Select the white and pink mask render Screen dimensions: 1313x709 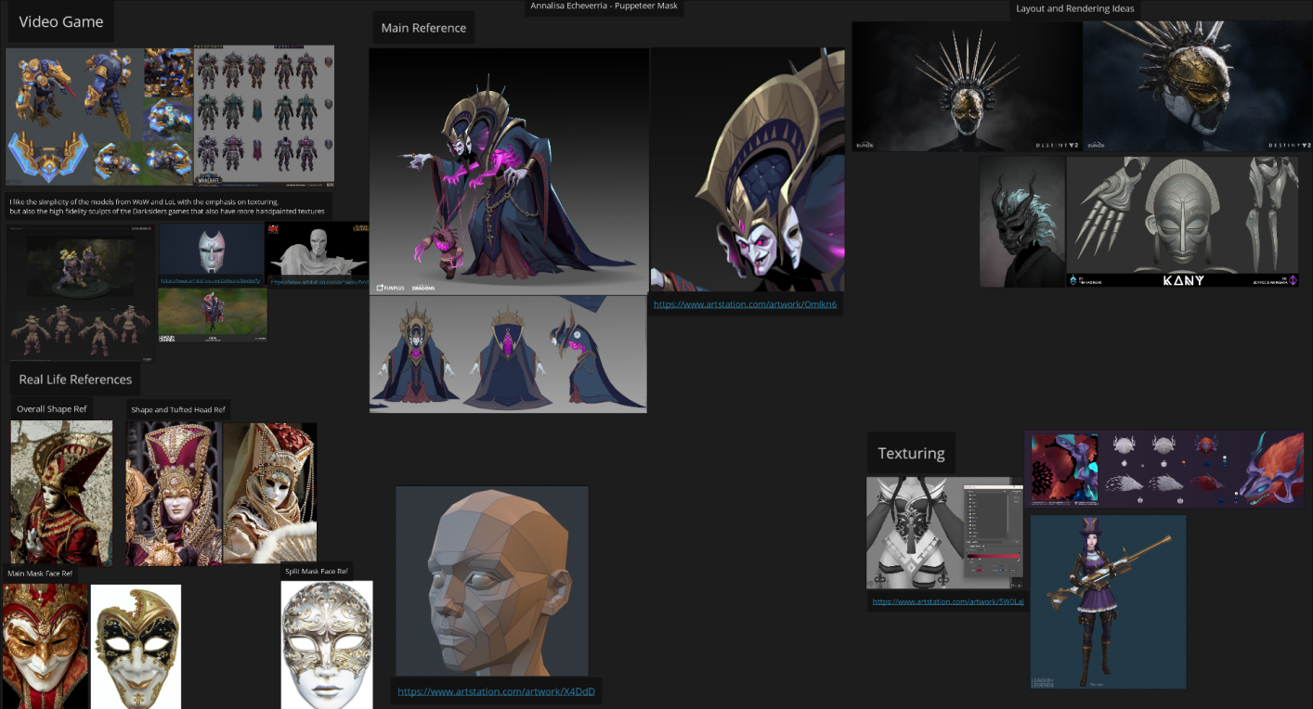pyautogui.click(x=212, y=249)
